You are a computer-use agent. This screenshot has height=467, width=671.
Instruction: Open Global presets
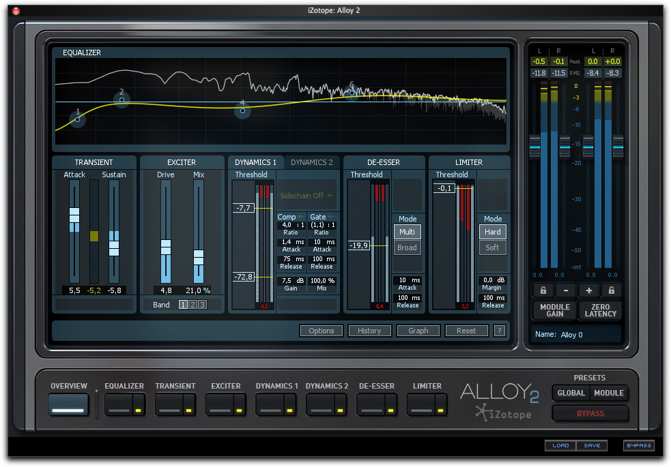click(x=571, y=393)
